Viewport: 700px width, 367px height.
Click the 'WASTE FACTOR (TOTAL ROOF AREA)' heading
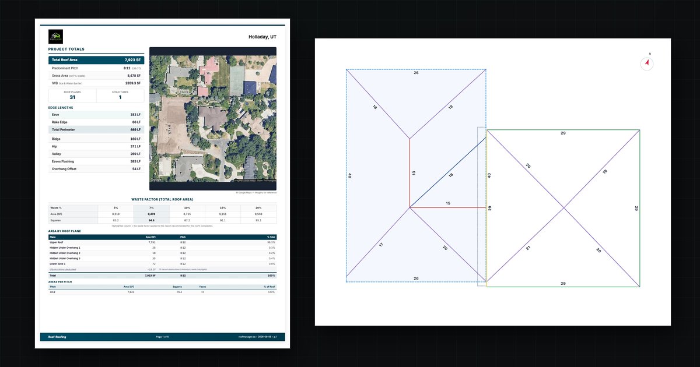162,200
